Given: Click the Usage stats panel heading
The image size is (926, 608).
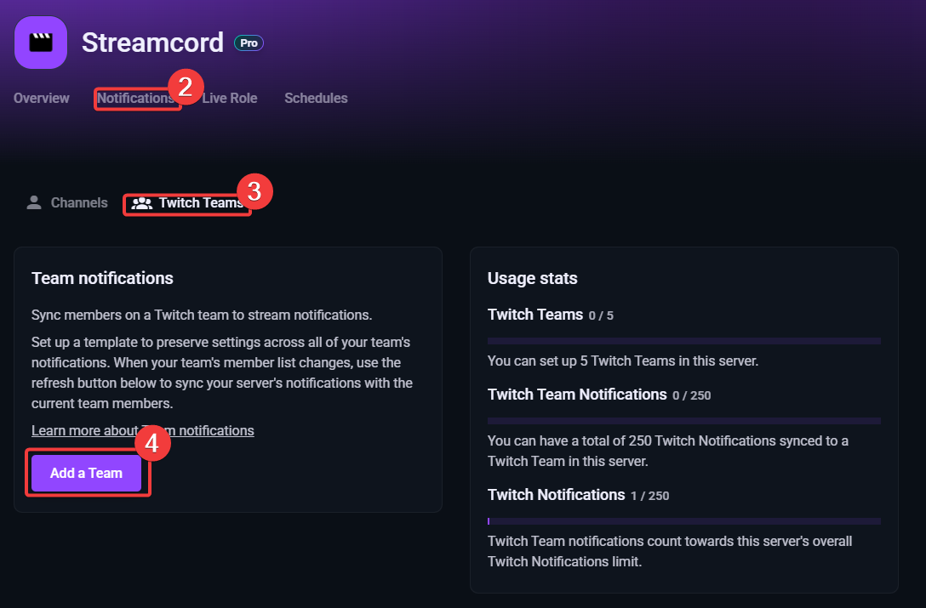Looking at the screenshot, I should [532, 278].
